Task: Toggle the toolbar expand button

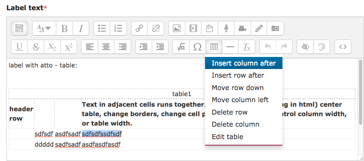Action: click(20, 28)
